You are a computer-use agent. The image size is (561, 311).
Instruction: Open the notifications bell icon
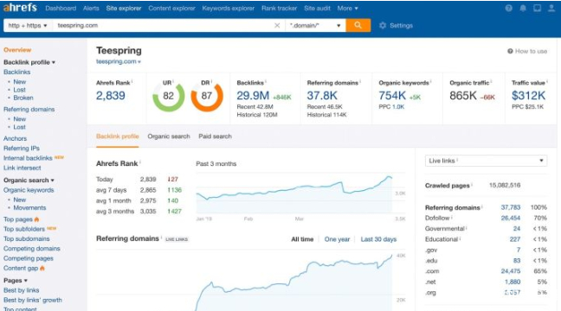click(x=523, y=8)
